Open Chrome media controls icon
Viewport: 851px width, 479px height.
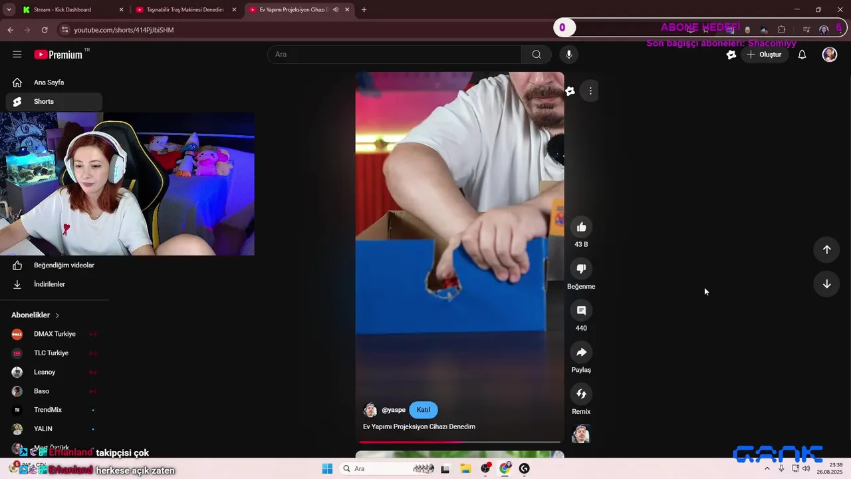[806, 30]
